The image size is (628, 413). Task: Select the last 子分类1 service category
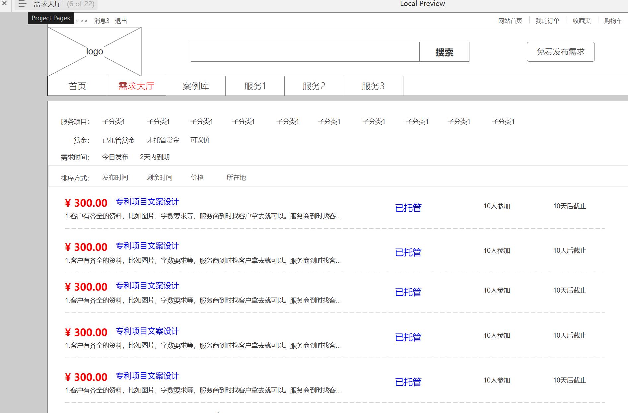click(503, 121)
